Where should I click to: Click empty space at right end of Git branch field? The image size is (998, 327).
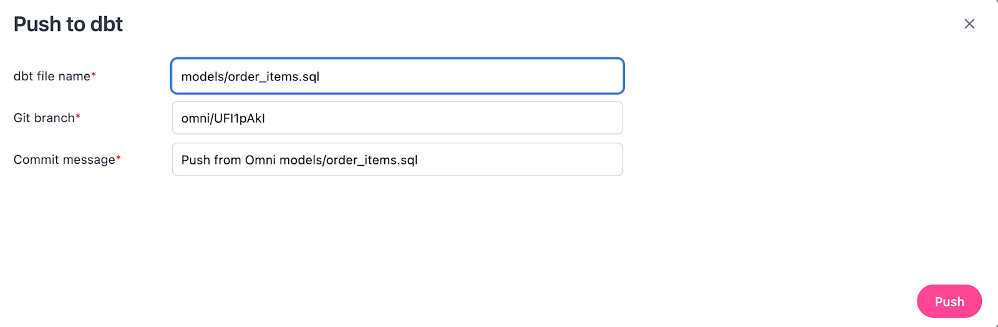[561, 118]
